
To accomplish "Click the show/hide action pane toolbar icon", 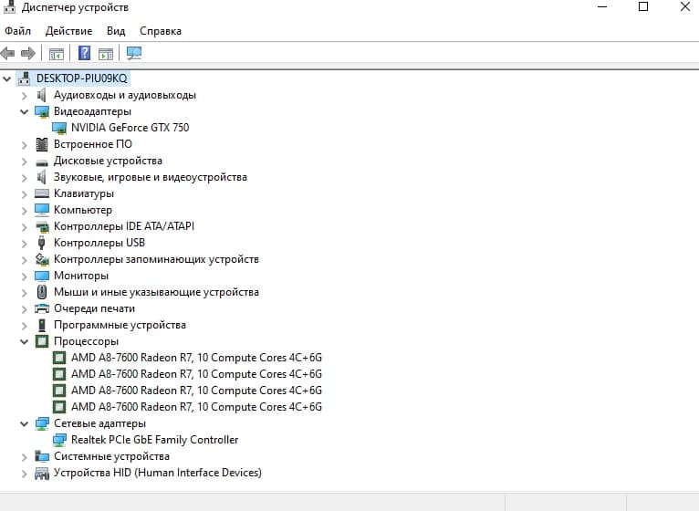I will [106, 53].
